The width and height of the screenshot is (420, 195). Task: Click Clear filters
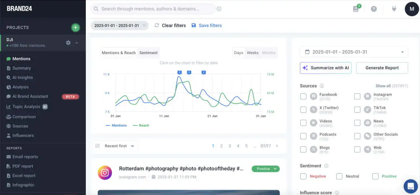click(x=170, y=25)
